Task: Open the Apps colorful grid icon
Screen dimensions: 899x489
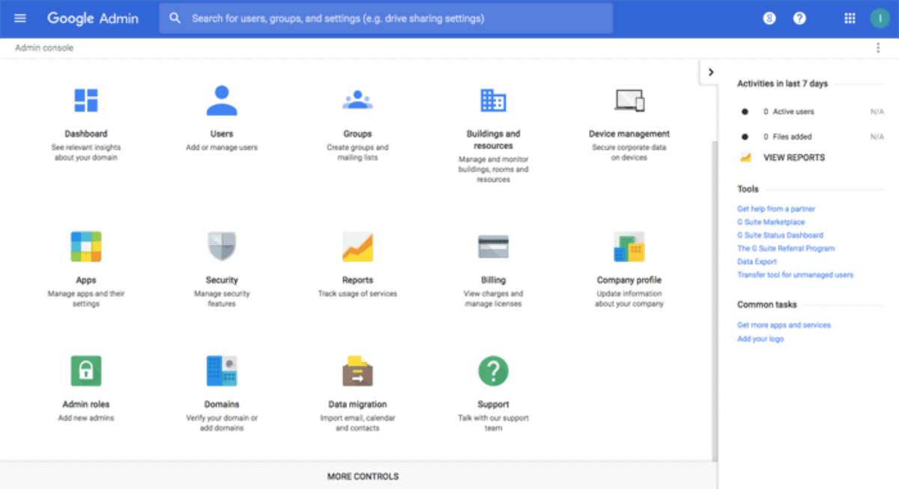Action: pos(85,246)
